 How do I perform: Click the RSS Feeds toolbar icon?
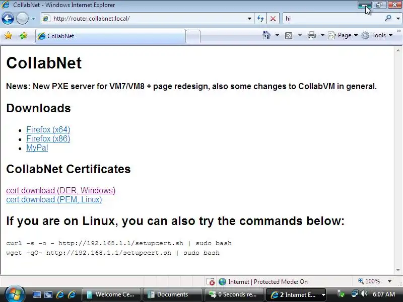pos(289,35)
